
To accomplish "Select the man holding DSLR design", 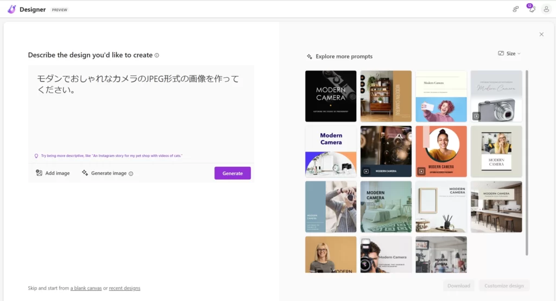I will tap(386, 254).
